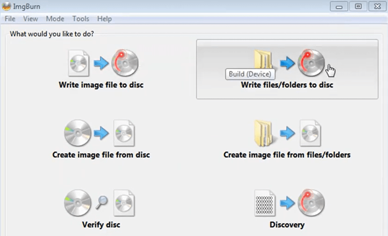Choose the 'Create image file from disc' label

(x=101, y=155)
